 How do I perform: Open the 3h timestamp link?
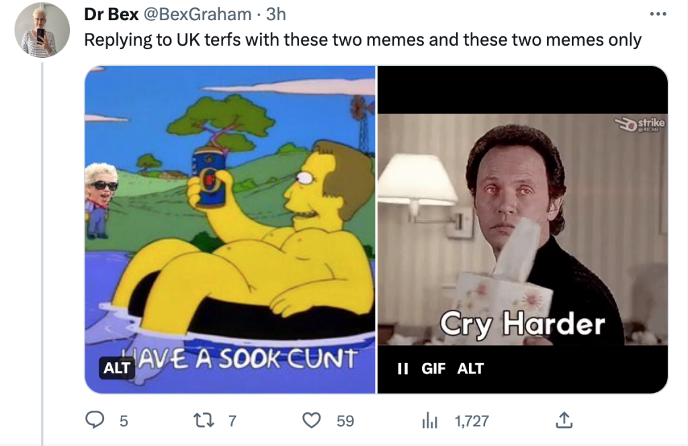(x=276, y=15)
